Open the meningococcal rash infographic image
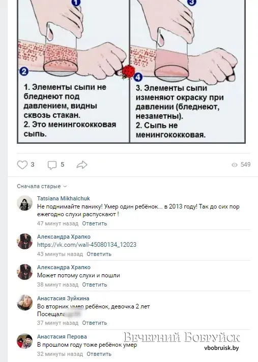The image size is (258, 362). 131,71
